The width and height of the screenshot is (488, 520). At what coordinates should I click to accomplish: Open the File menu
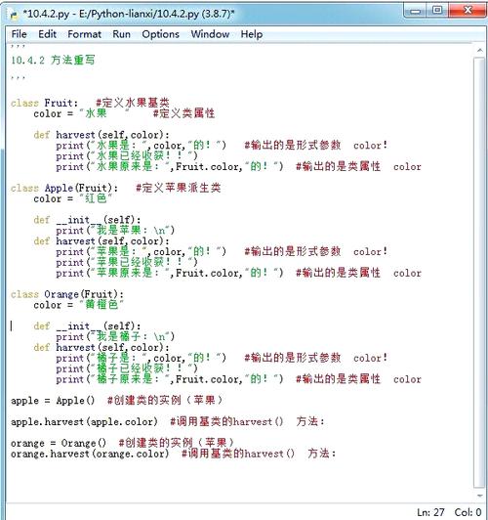tap(19, 34)
